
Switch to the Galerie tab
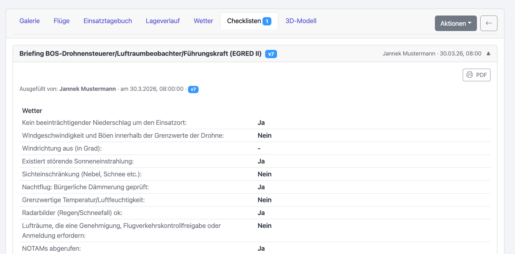point(29,21)
